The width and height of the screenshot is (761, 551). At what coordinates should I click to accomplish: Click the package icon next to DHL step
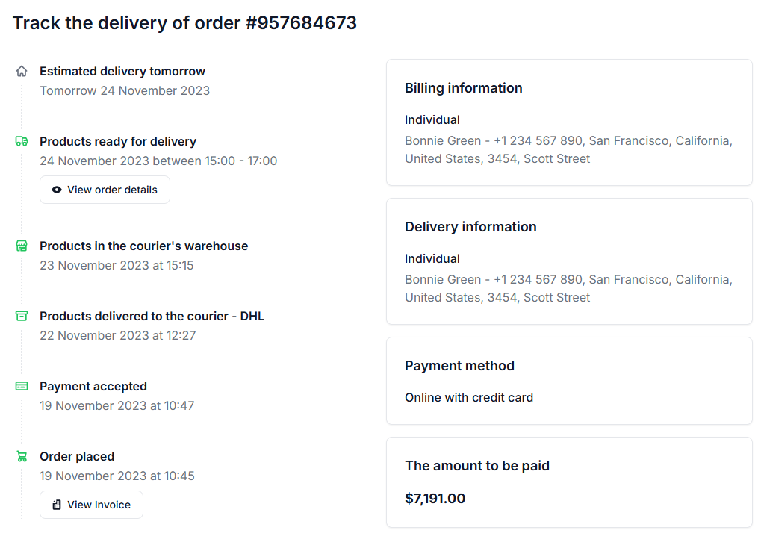(21, 315)
